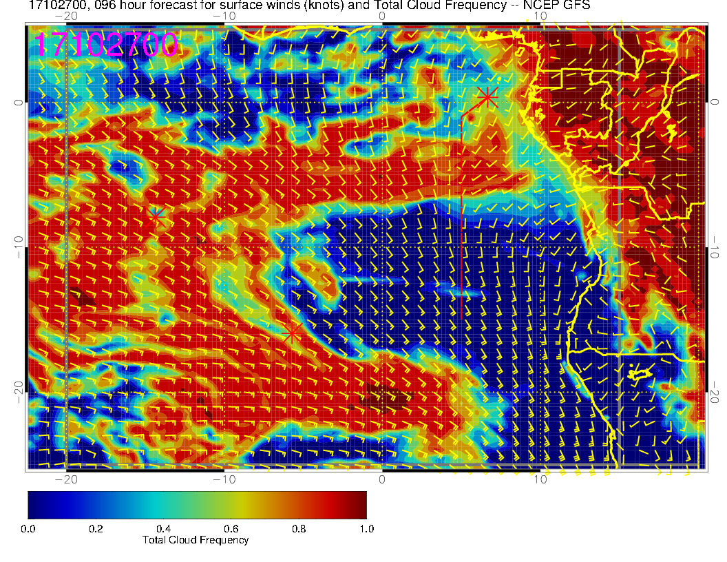The width and height of the screenshot is (727, 562).
Task: Click the -10 latitude label on the left axis
Action: 19,247
